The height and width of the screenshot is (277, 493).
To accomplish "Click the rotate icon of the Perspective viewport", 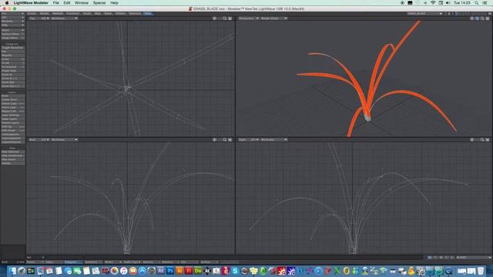I will point(478,18).
